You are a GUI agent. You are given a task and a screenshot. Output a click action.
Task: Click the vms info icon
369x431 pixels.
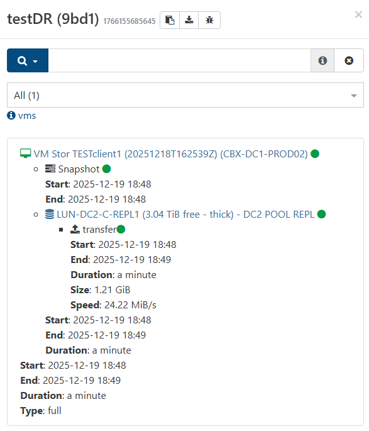coord(11,115)
